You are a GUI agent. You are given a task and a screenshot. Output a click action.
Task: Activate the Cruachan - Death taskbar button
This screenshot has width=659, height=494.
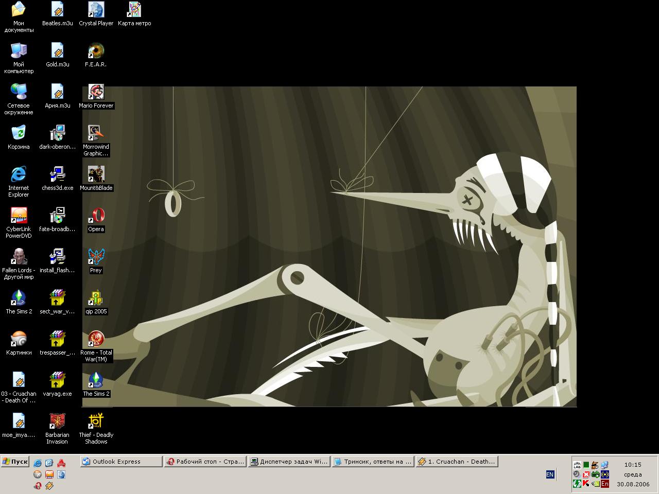tap(457, 462)
